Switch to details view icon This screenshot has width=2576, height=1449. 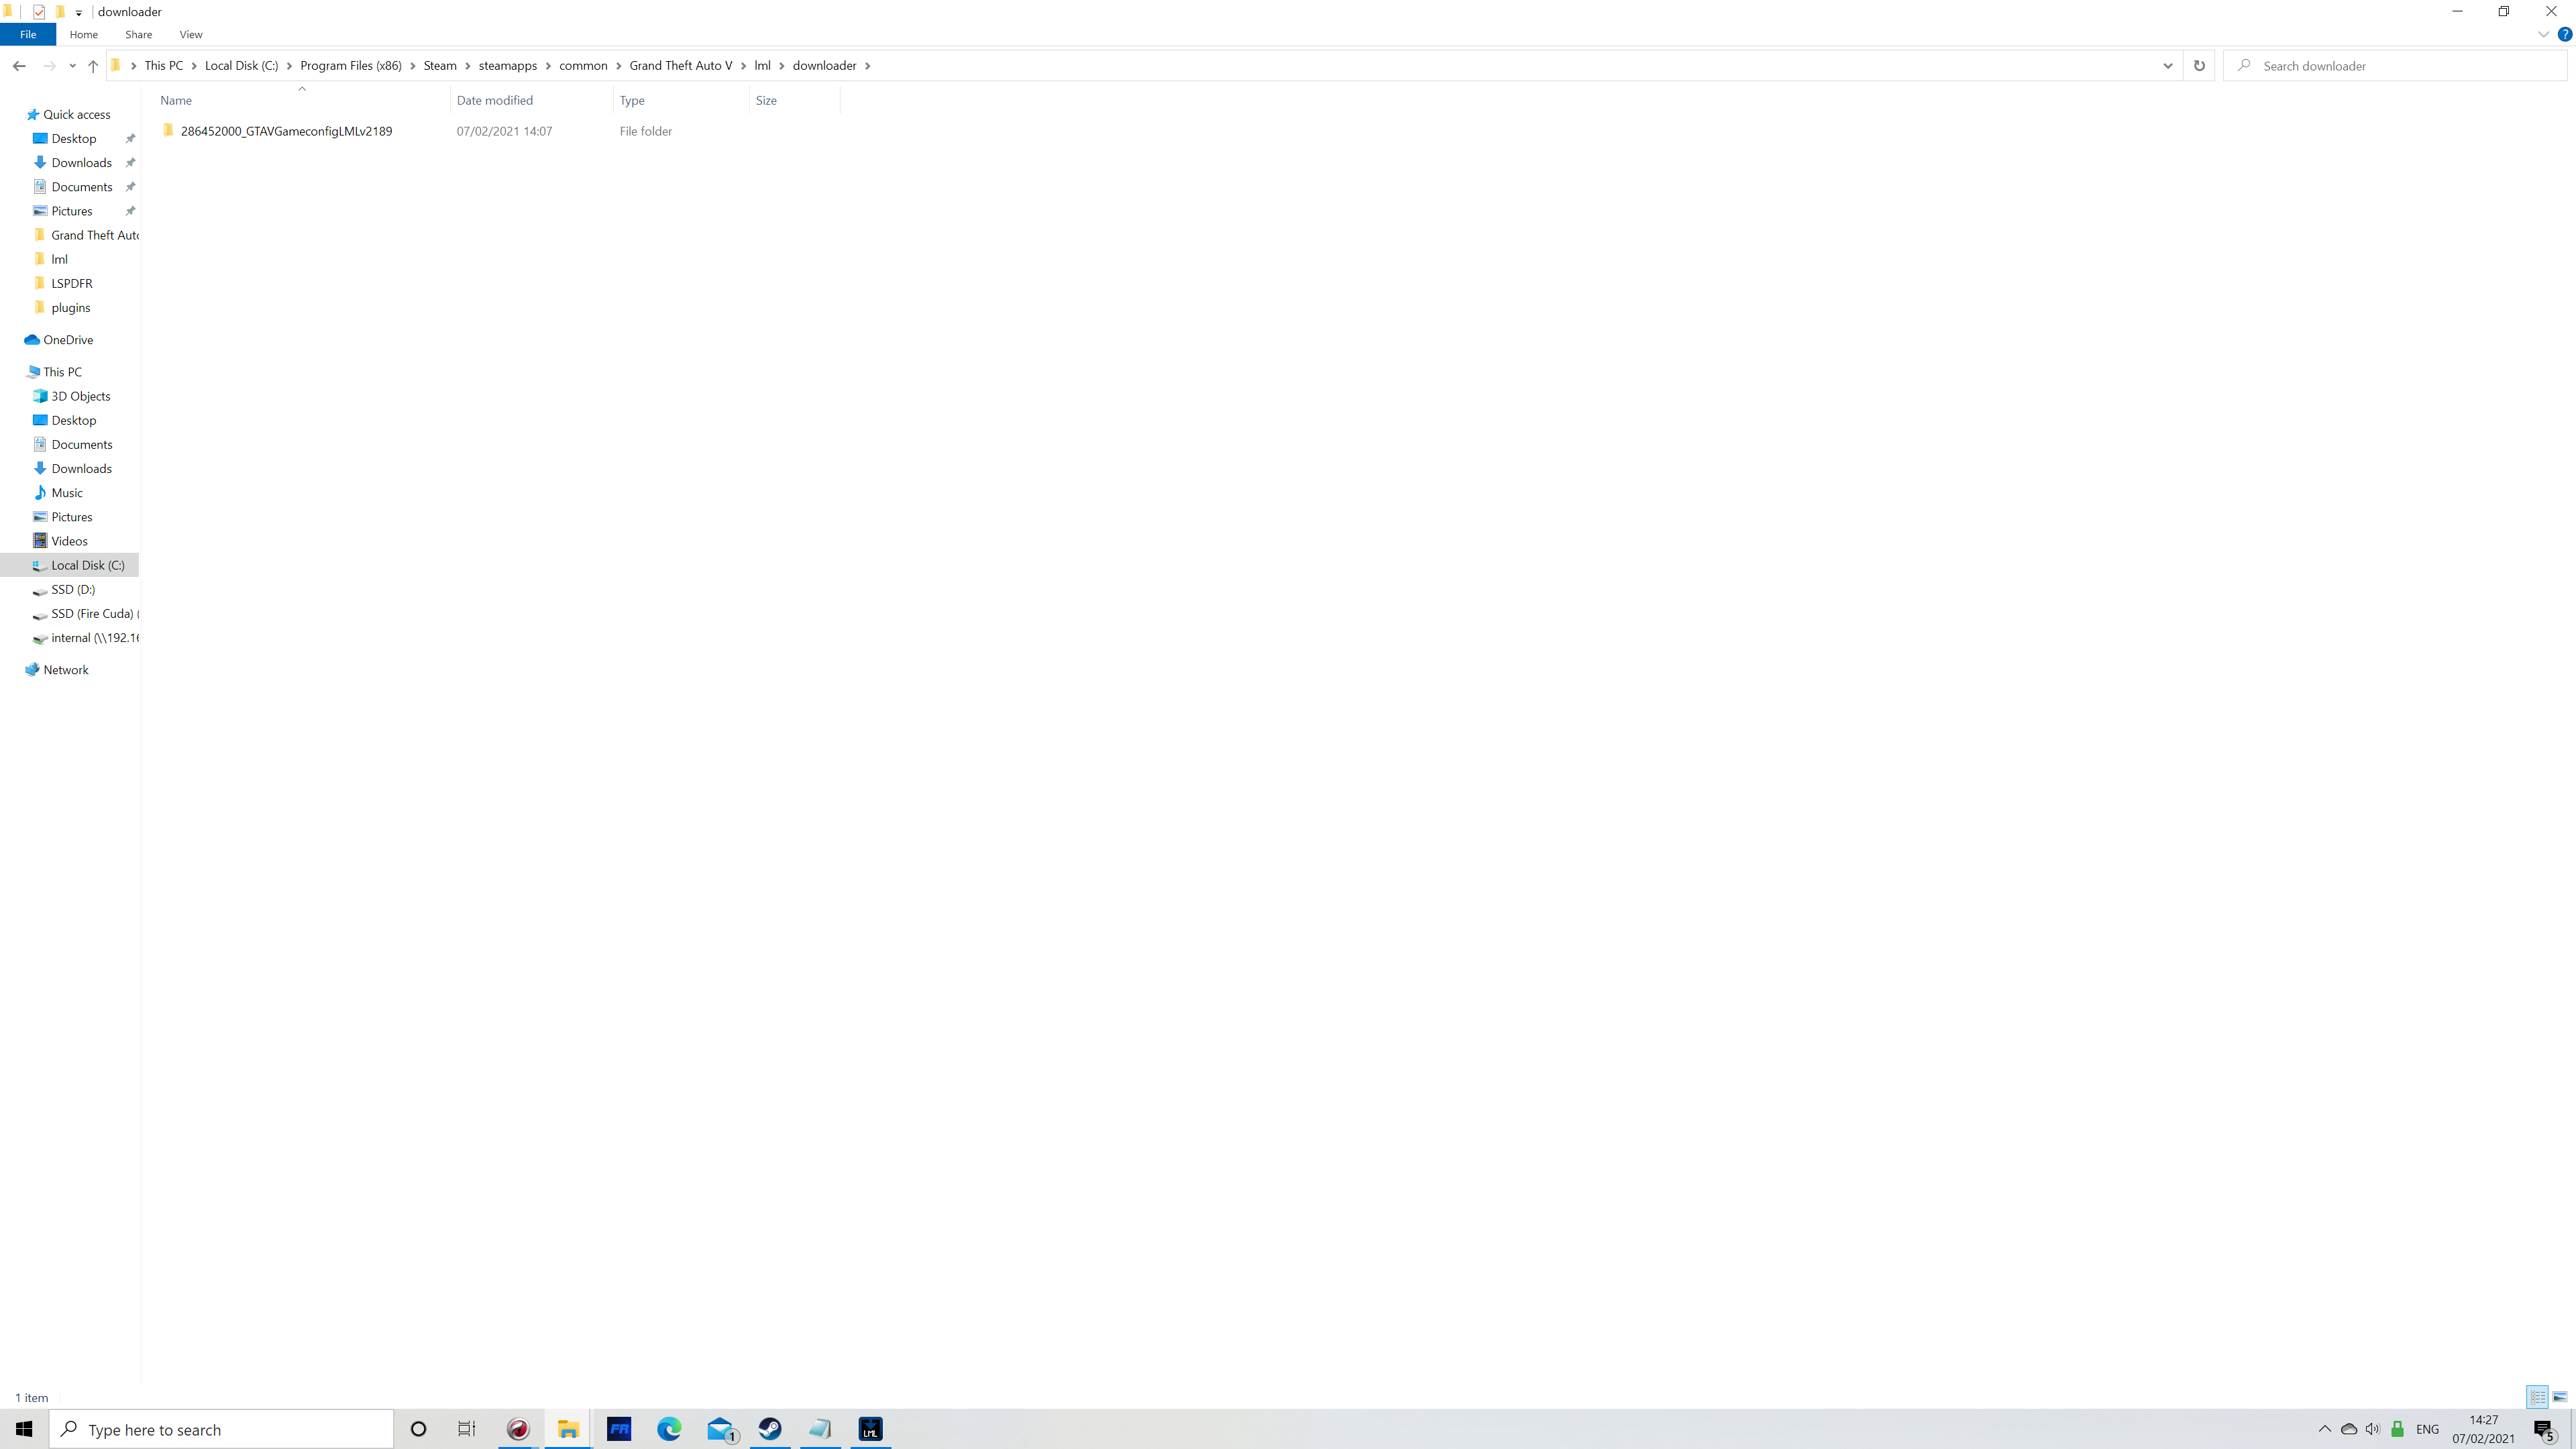click(x=2537, y=1397)
